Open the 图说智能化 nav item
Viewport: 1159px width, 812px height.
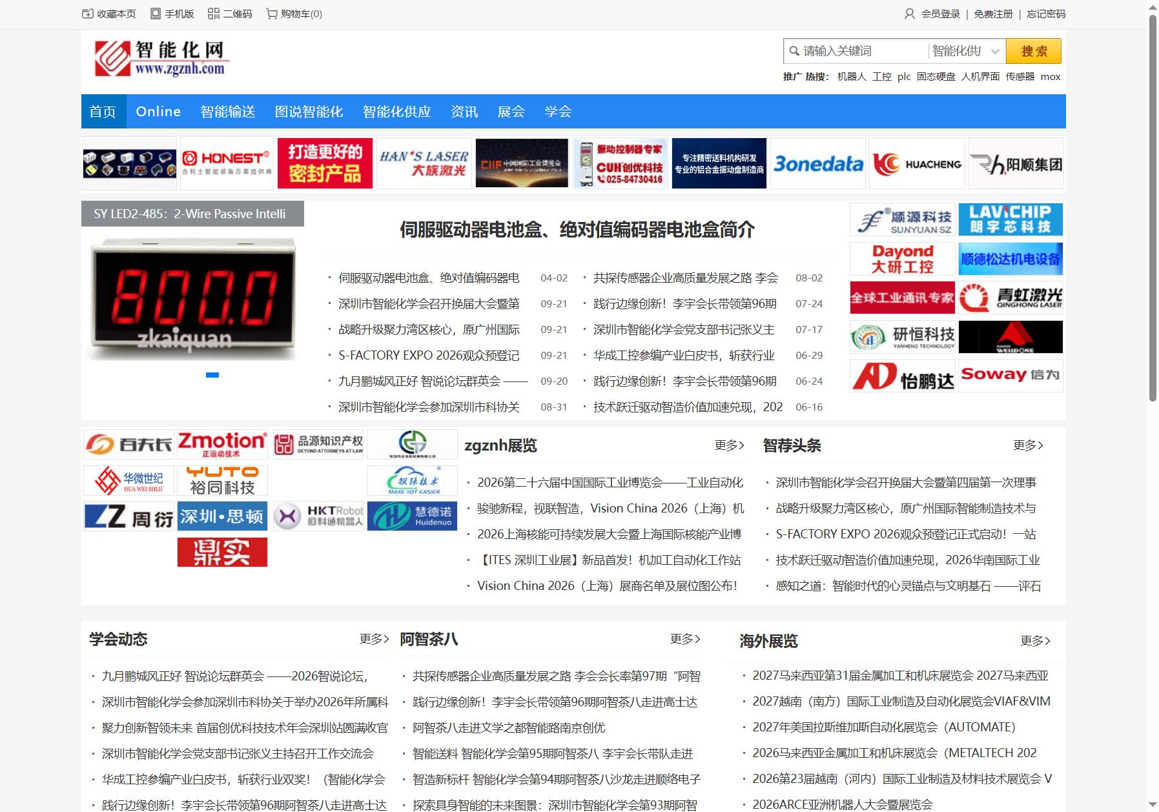click(309, 112)
